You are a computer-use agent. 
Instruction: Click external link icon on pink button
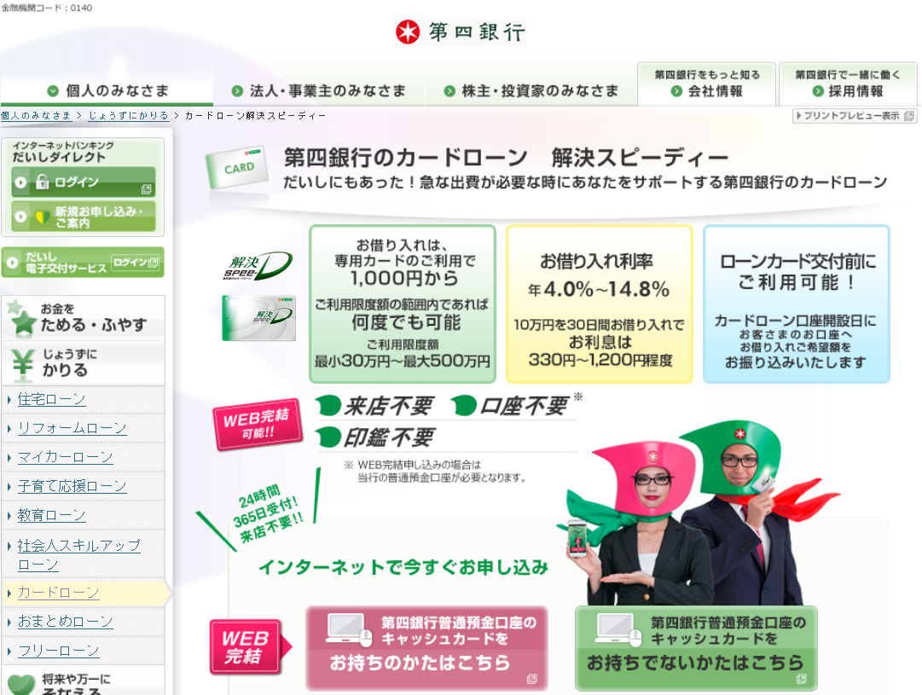click(x=531, y=679)
